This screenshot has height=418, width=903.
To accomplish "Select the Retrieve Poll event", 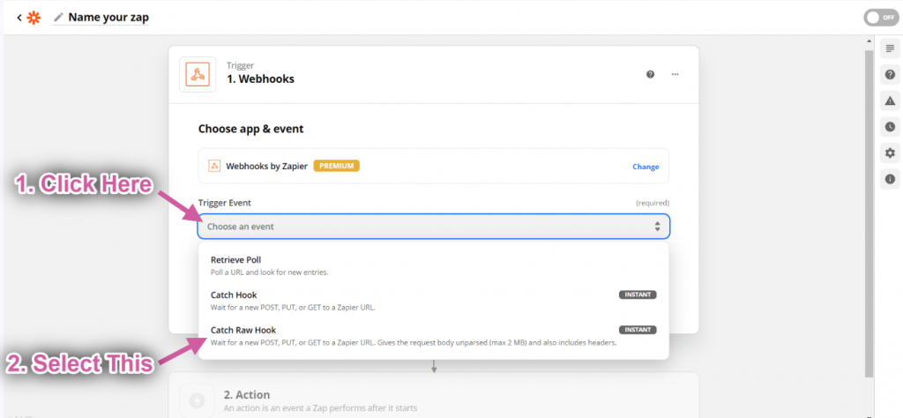I will coord(434,265).
